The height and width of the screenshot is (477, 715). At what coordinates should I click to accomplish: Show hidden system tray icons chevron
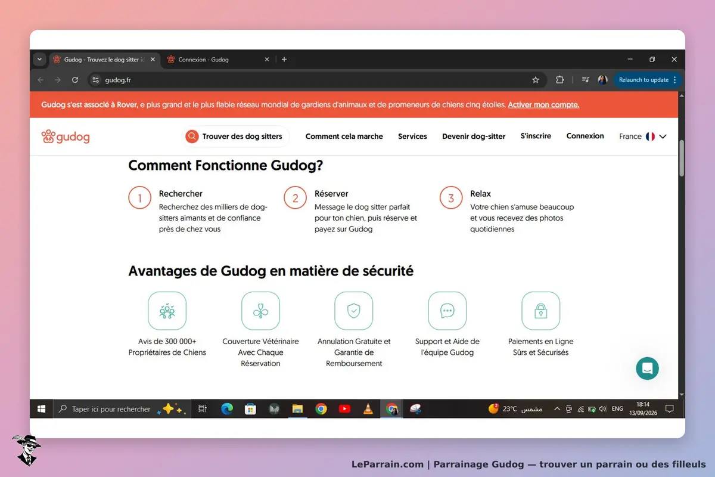[x=557, y=409]
